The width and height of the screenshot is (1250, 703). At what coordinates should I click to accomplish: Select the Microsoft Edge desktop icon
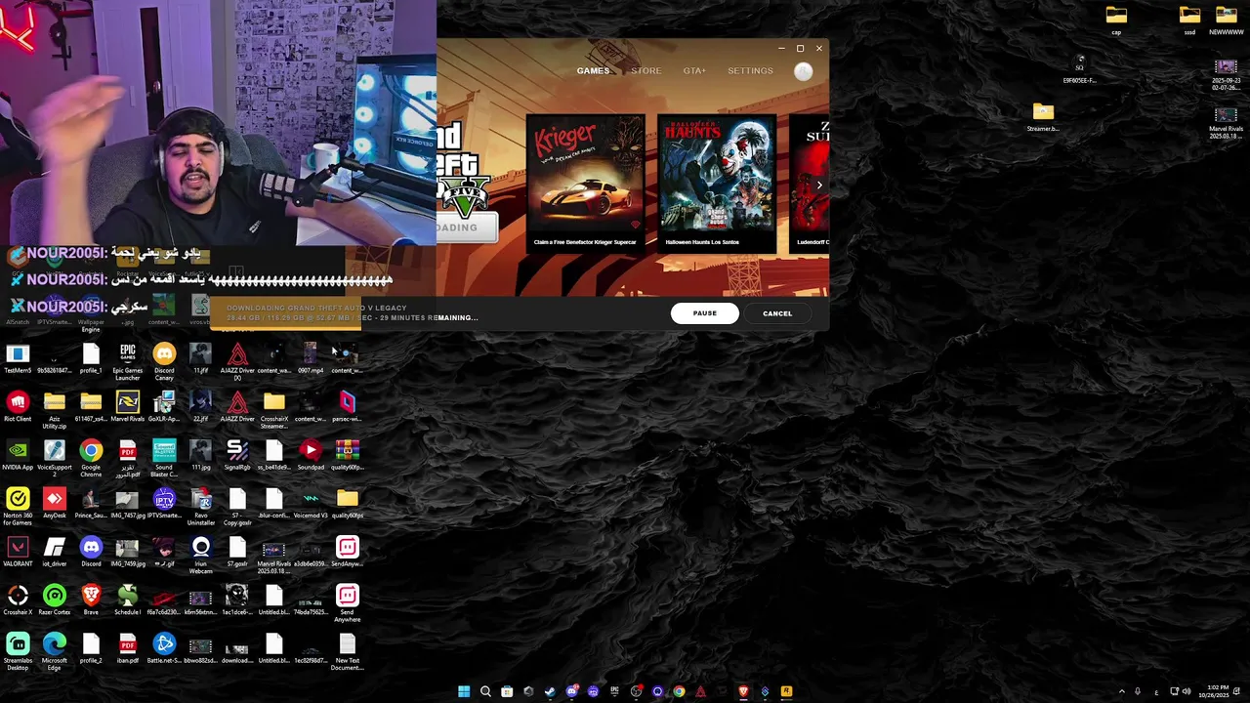(54, 650)
